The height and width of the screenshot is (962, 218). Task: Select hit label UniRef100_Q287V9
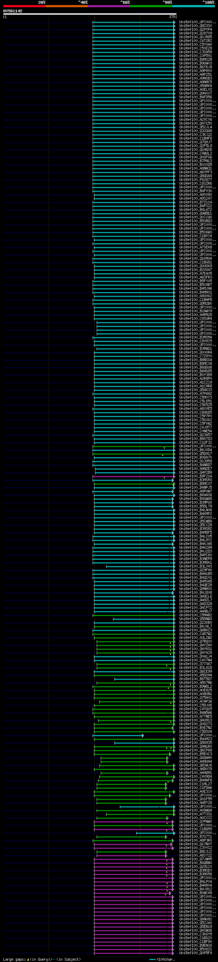click(x=195, y=33)
